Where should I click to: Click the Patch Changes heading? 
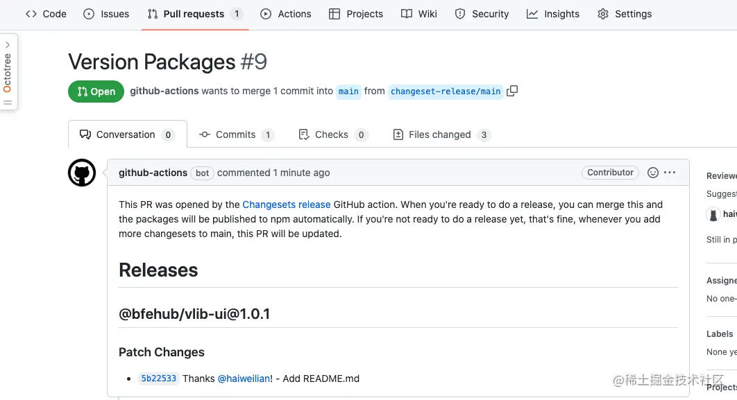tap(161, 352)
